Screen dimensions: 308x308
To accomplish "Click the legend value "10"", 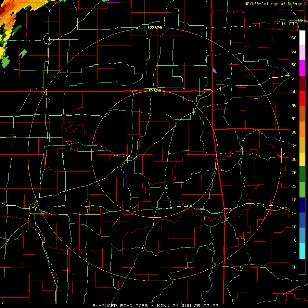I will 294,227.
